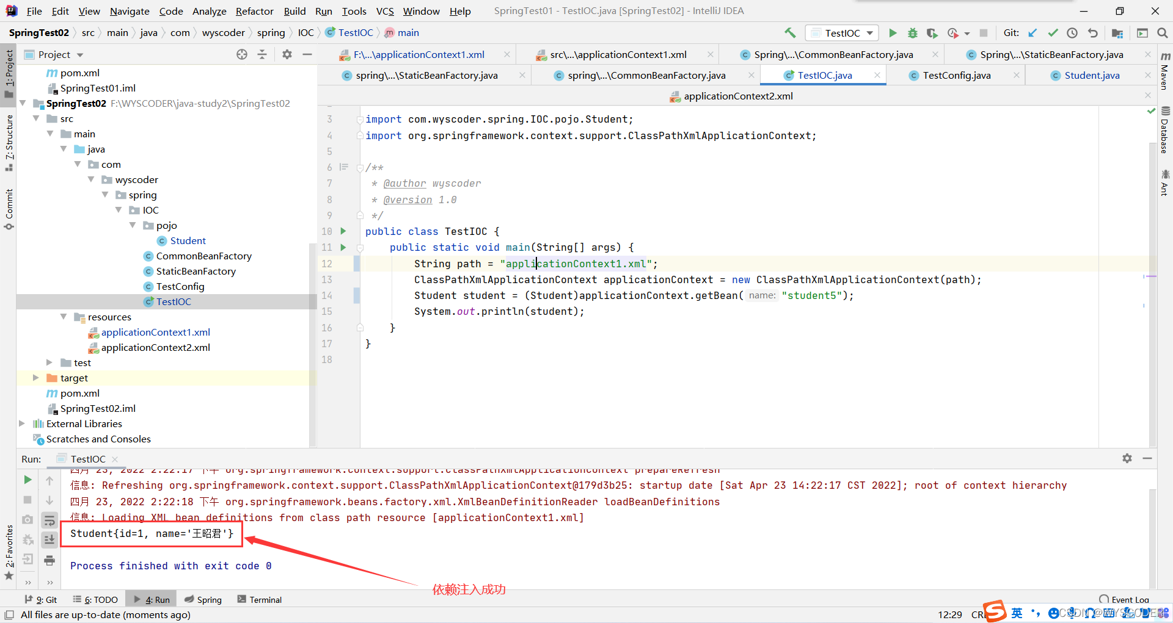Image resolution: width=1173 pixels, height=623 pixels.
Task: Toggle Favorites tool window stripe button
Action: point(9,552)
